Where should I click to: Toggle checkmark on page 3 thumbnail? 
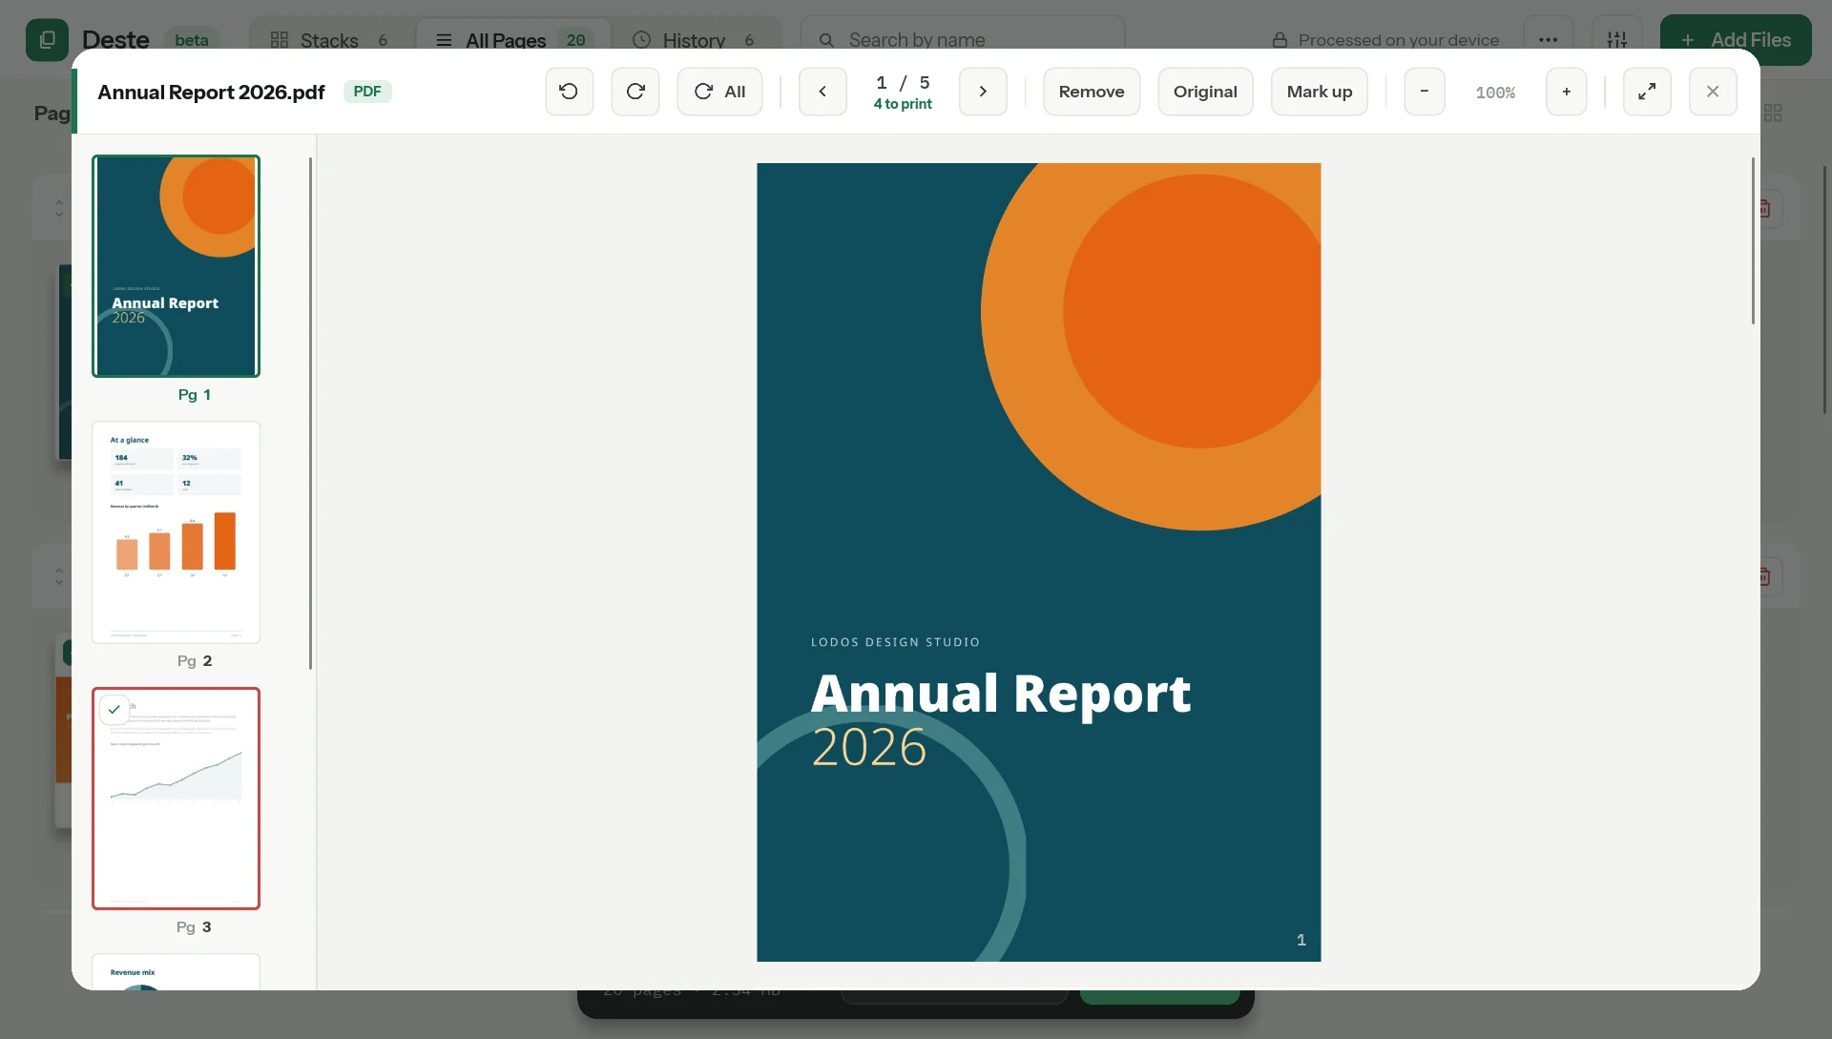click(114, 709)
